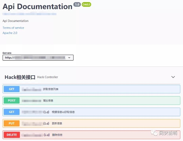Screen dimensions: 183x141
Task: Click the 1.0 version badge
Action: [x=77, y=4]
